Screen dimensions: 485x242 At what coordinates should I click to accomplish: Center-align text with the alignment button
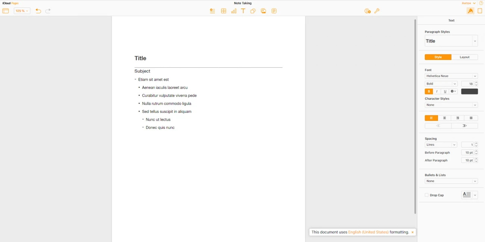pyautogui.click(x=444, y=118)
